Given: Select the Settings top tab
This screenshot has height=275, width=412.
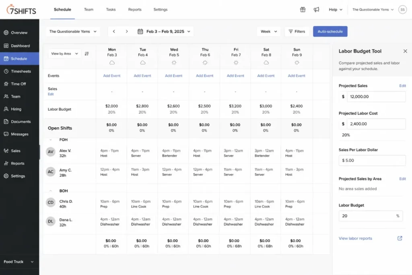Looking at the screenshot, I should click(160, 10).
